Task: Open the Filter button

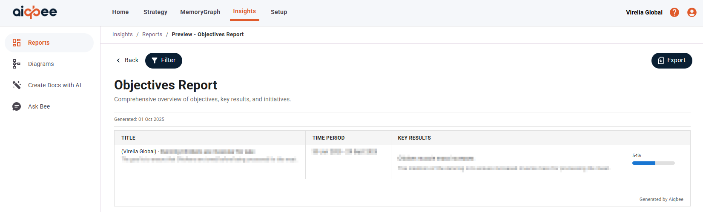Action: click(x=164, y=60)
